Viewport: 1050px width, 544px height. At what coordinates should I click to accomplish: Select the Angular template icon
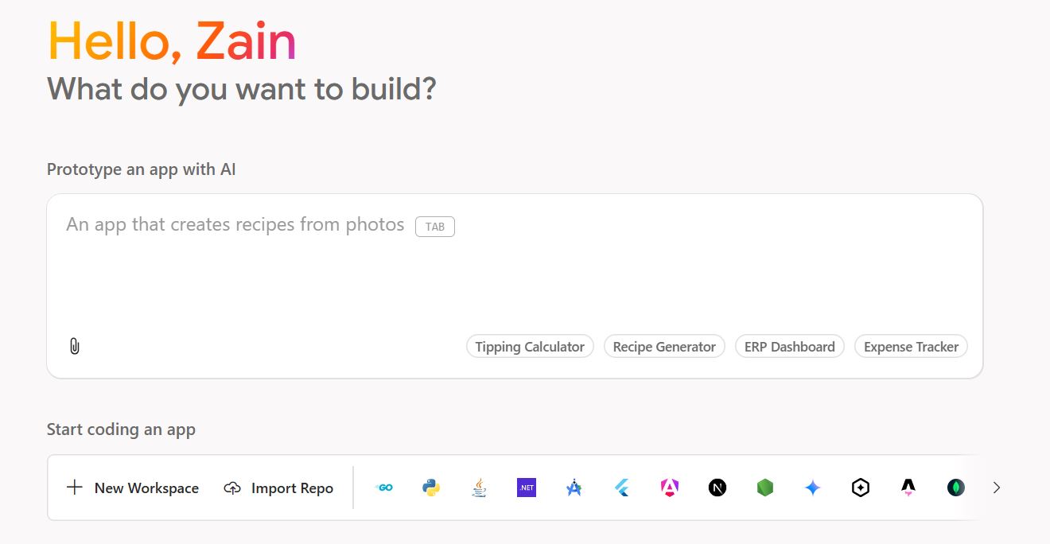[670, 488]
